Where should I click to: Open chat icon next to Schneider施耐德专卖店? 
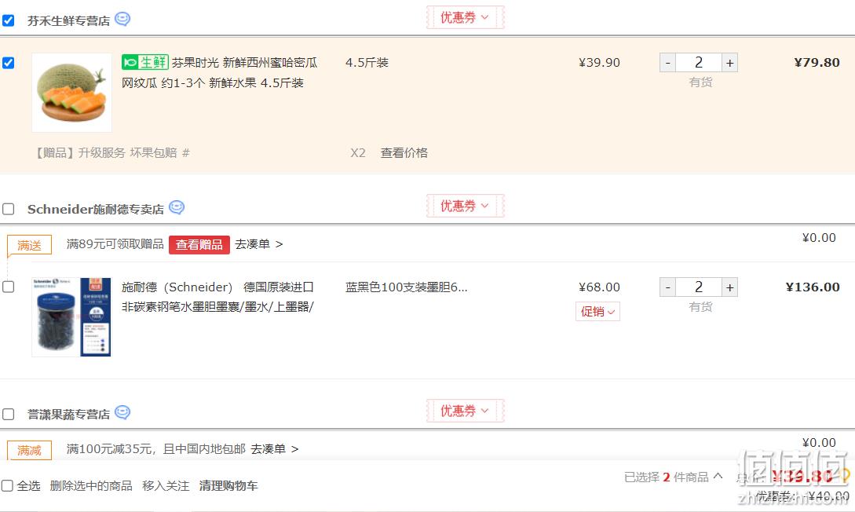(x=177, y=207)
